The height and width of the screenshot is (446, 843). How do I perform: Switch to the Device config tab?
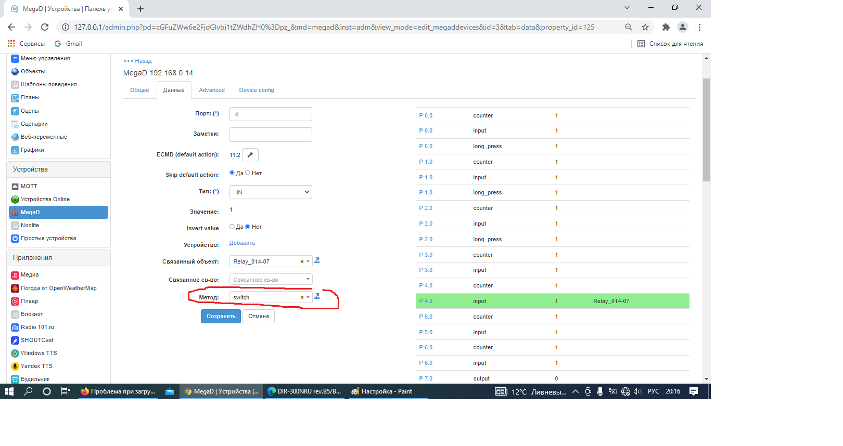[x=257, y=90]
